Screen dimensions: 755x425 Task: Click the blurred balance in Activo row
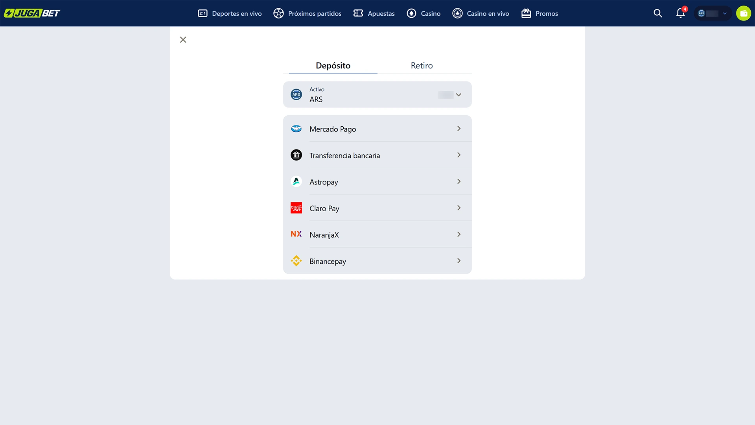click(446, 95)
